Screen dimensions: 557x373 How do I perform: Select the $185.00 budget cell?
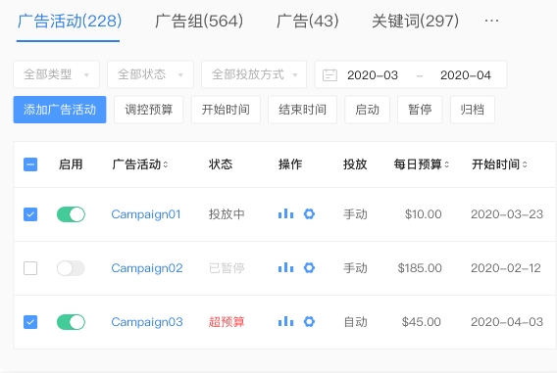pyautogui.click(x=420, y=268)
